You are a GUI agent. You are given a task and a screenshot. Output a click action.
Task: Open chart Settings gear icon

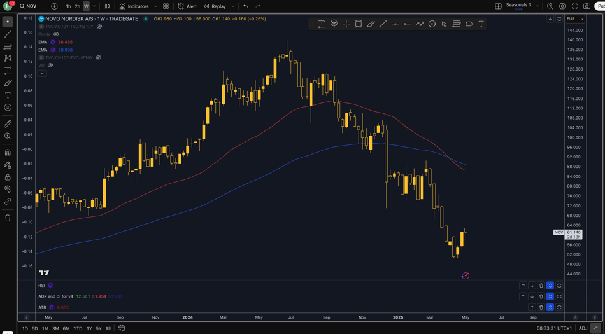(562, 6)
